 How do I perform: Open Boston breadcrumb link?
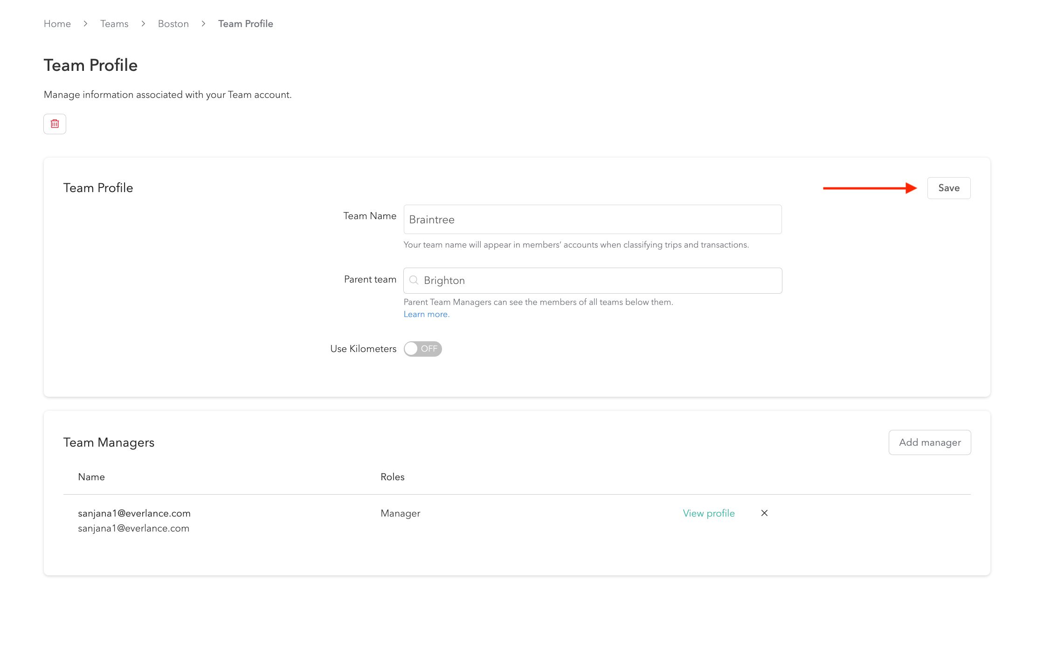pos(173,24)
